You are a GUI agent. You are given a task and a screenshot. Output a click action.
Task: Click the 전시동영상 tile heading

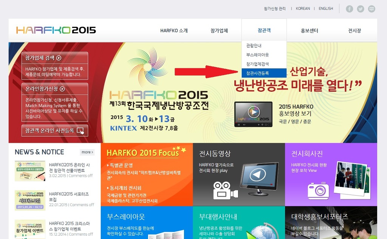pos(215,154)
